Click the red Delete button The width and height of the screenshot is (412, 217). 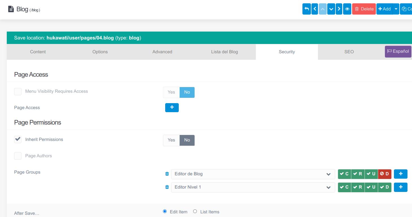pos(364,9)
